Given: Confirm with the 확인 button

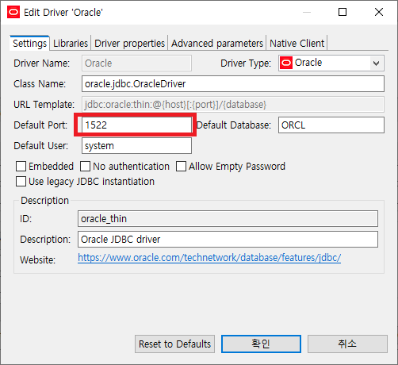Looking at the screenshot, I should click(x=261, y=344).
